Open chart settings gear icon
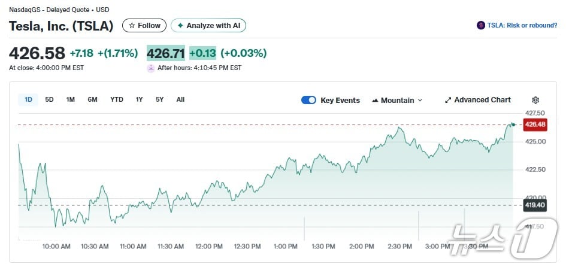The image size is (566, 267). click(535, 100)
